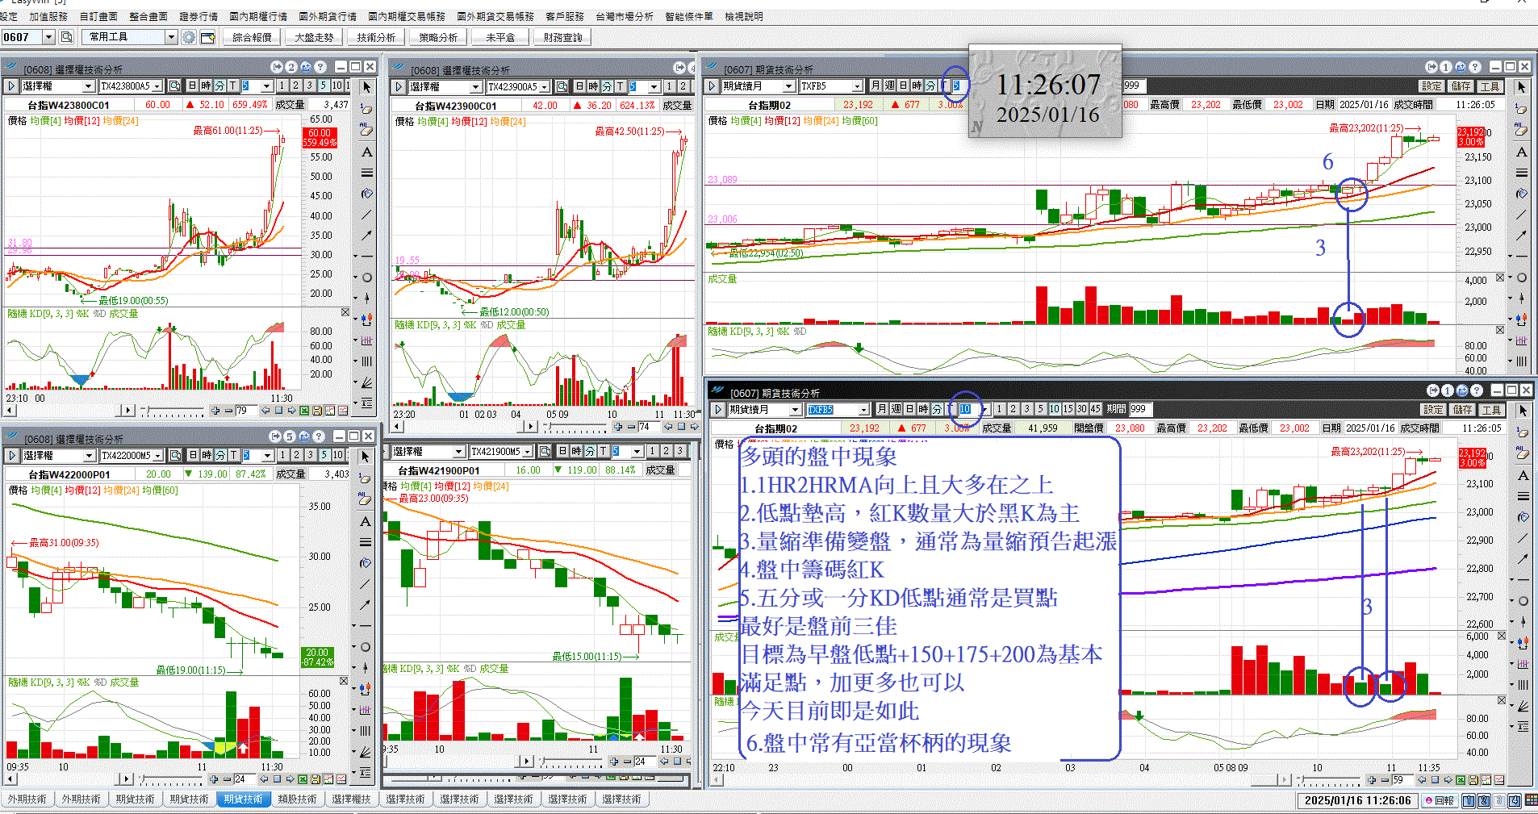Select pointer tool in the W422000P01 window
The height and width of the screenshot is (814, 1538).
click(x=366, y=456)
